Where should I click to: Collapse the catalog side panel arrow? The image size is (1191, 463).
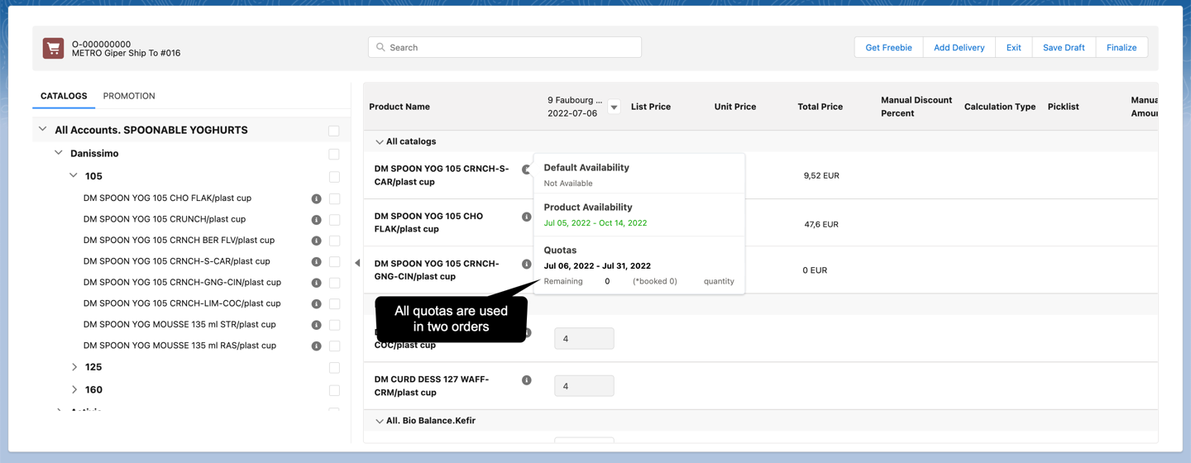tap(357, 263)
